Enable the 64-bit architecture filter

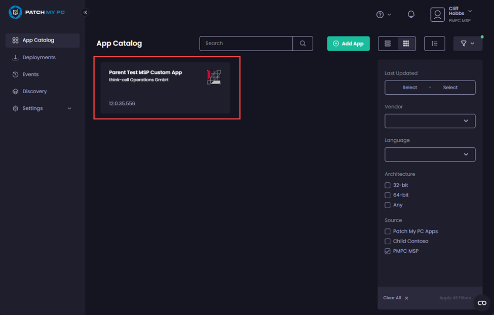387,195
